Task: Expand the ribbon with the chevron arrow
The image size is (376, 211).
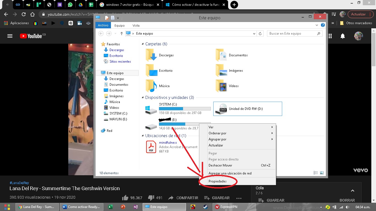Action: (317, 25)
